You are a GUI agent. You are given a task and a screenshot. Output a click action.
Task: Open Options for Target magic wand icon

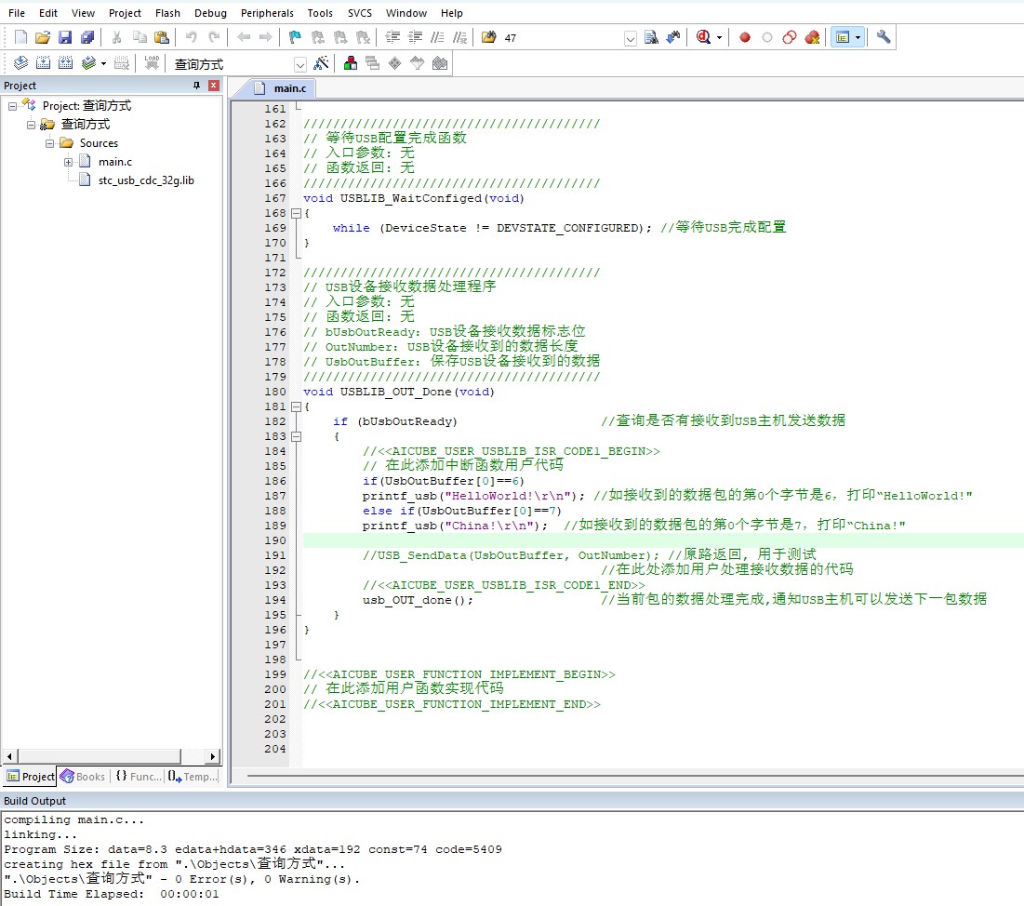click(321, 62)
